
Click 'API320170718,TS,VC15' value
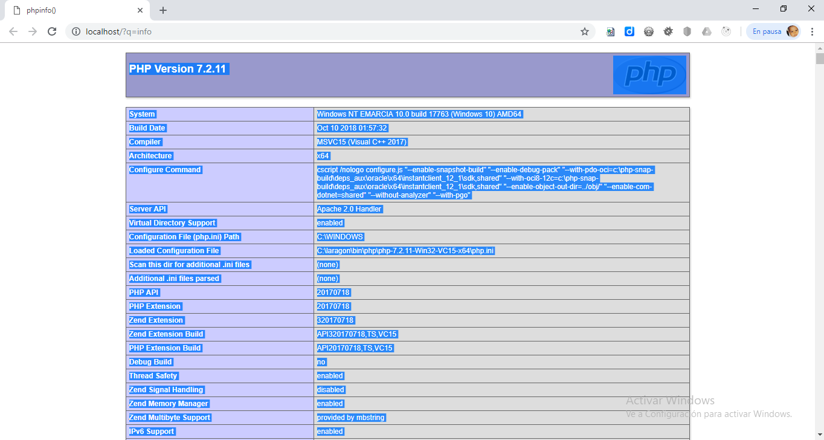[357, 334]
